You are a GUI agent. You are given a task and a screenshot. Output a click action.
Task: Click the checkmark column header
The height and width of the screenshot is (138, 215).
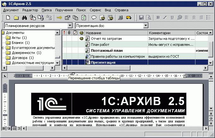[x=75, y=33]
